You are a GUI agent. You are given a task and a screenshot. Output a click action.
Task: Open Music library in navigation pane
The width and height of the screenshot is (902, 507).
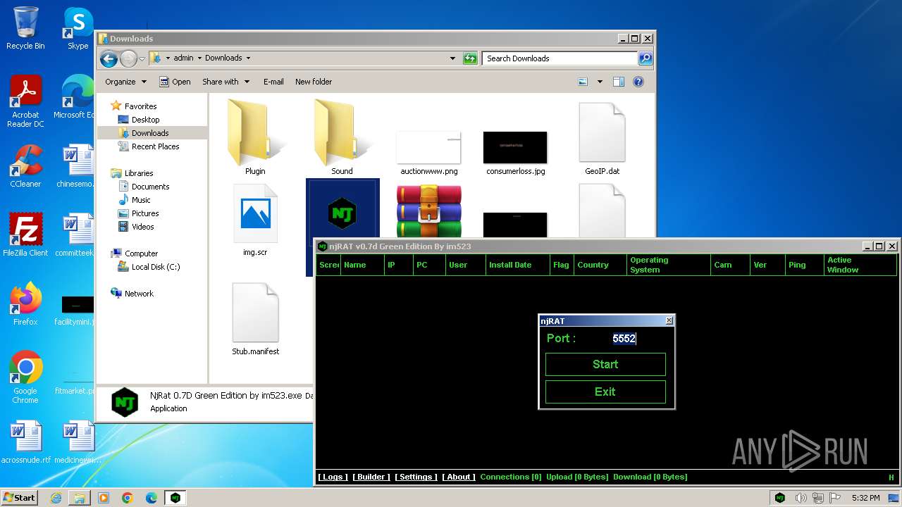(x=141, y=200)
